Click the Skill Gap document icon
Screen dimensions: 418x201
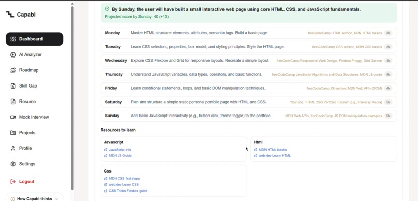click(13, 86)
